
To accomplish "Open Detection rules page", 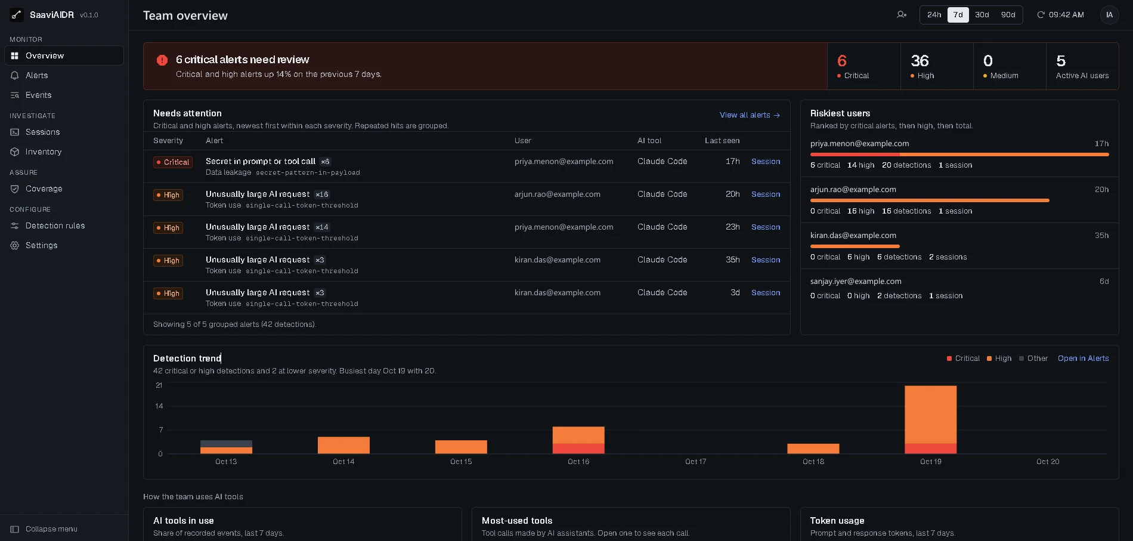I will (64, 225).
